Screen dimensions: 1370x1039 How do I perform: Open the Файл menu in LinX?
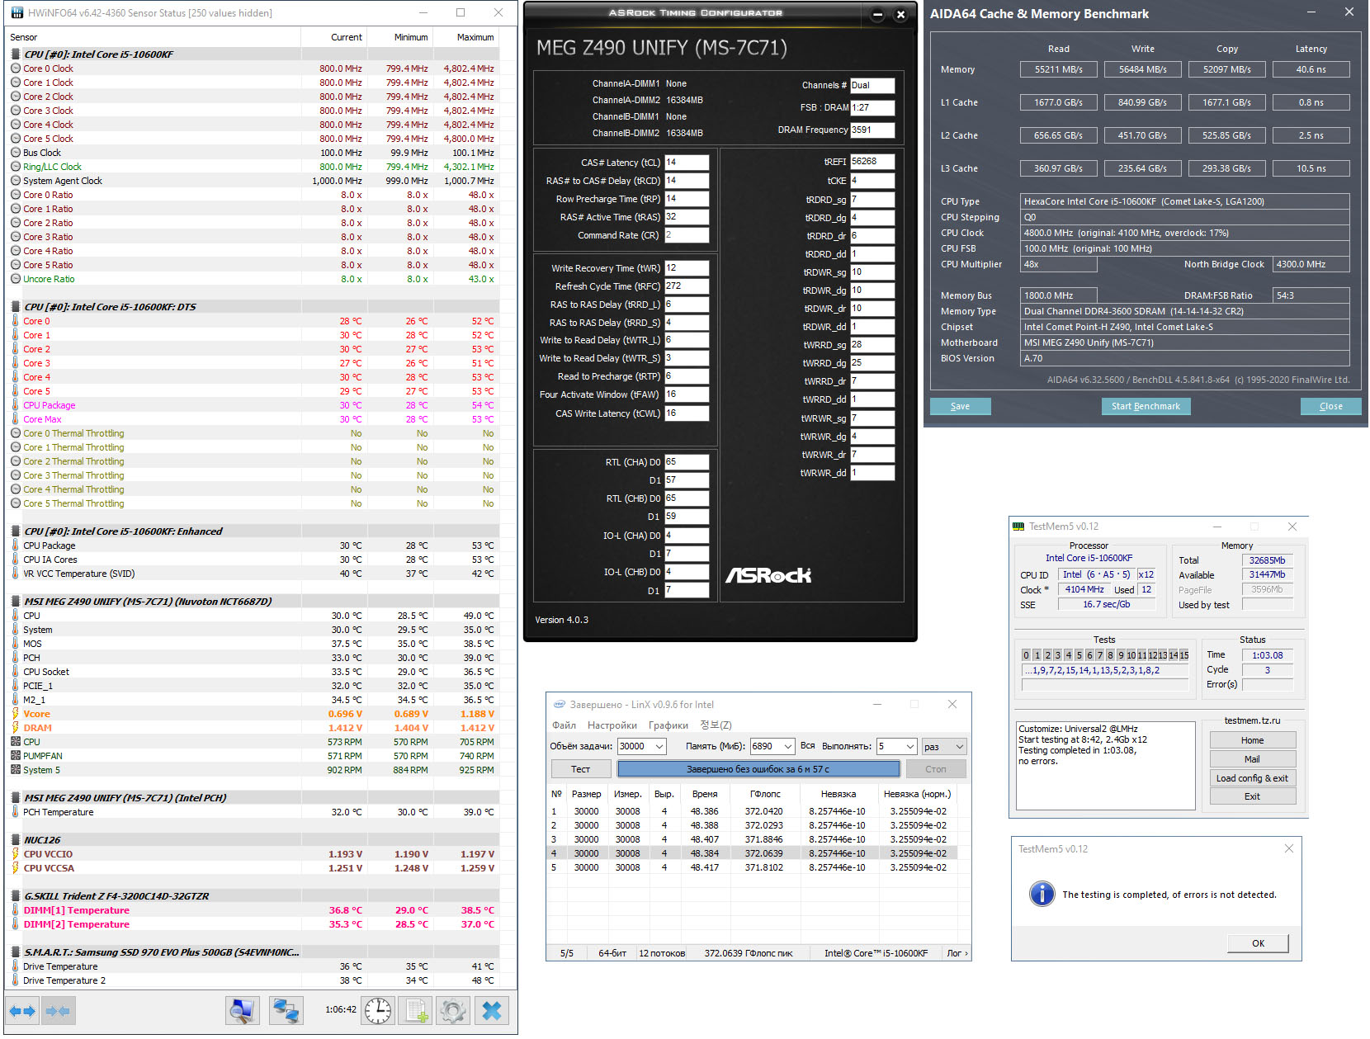pyautogui.click(x=565, y=725)
